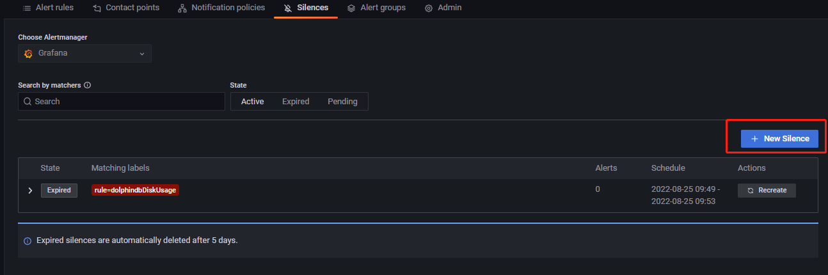The height and width of the screenshot is (275, 828).
Task: Click the Silences bell-slash icon
Action: pos(288,8)
